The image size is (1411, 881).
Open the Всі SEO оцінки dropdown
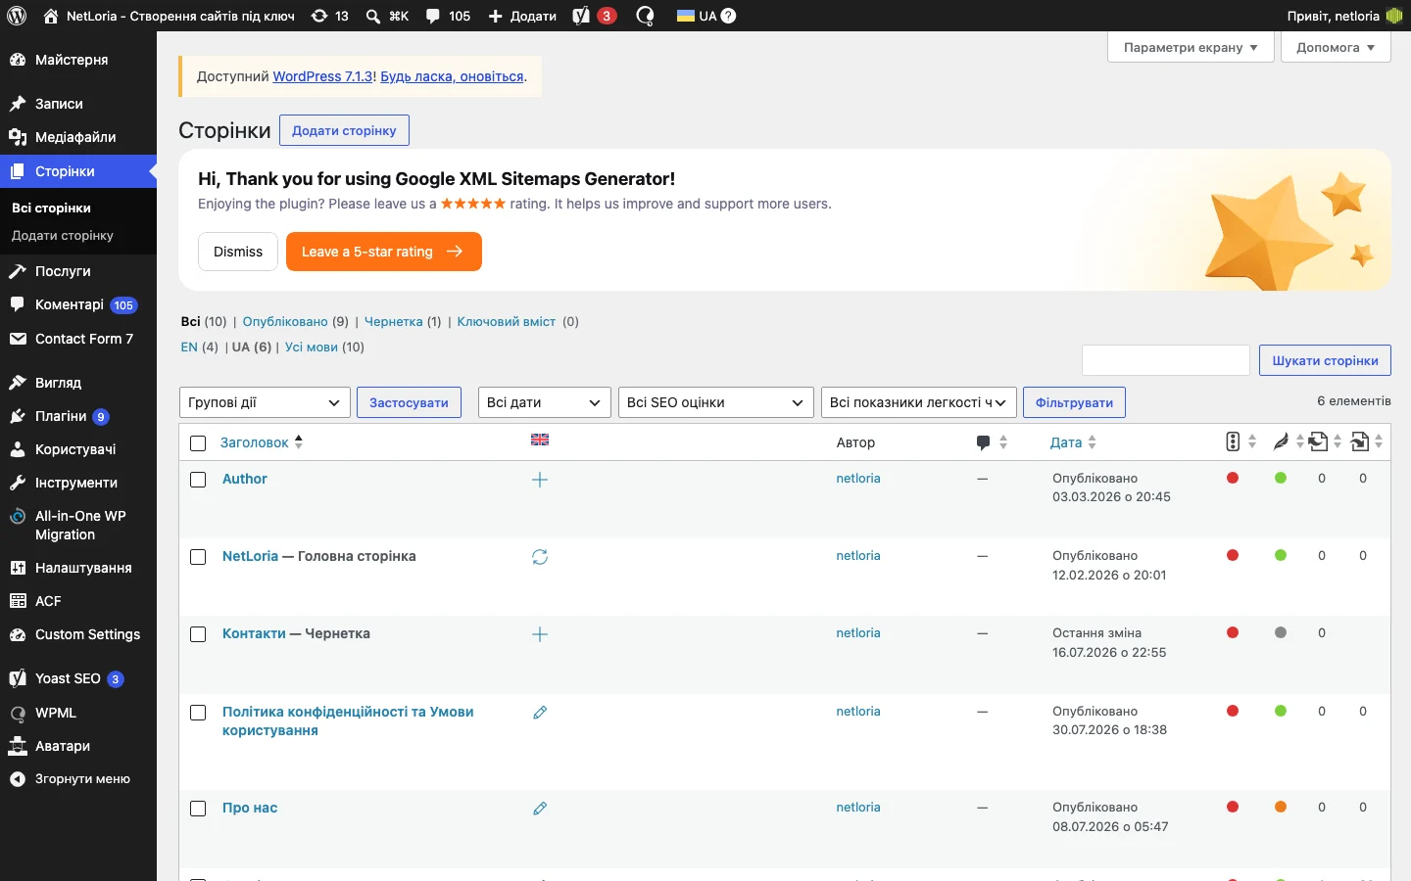pos(716,402)
